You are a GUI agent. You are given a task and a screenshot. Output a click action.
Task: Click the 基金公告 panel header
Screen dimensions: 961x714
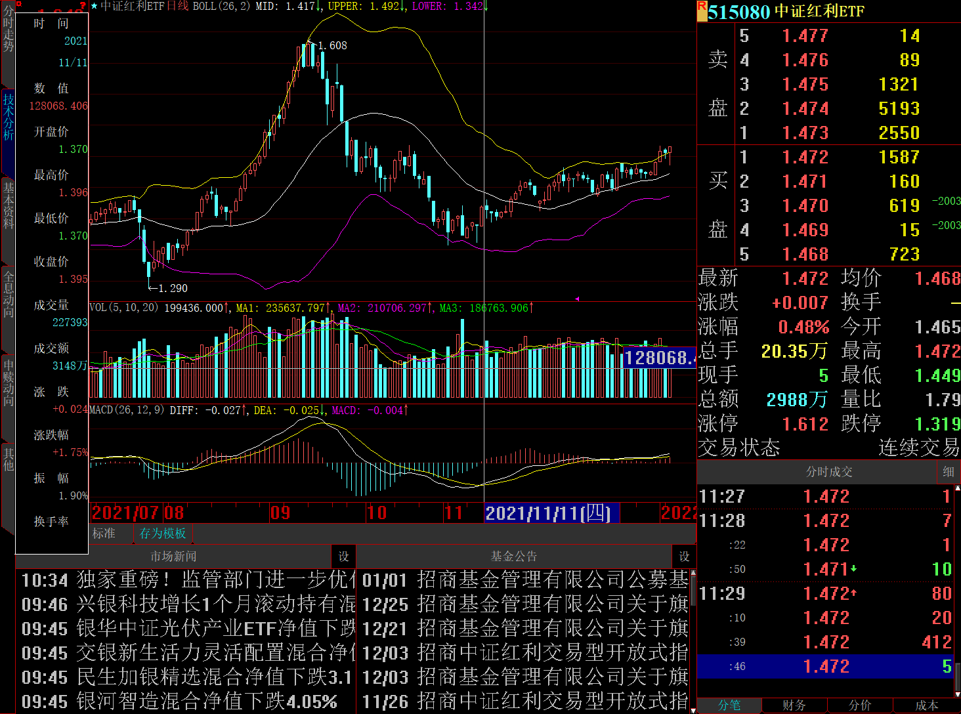(x=514, y=556)
